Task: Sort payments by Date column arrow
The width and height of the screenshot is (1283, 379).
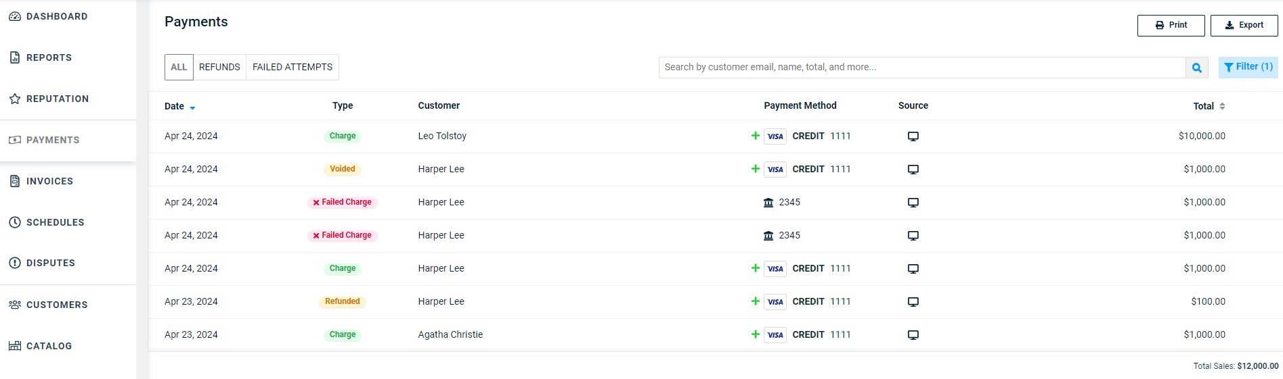Action: tap(192, 108)
